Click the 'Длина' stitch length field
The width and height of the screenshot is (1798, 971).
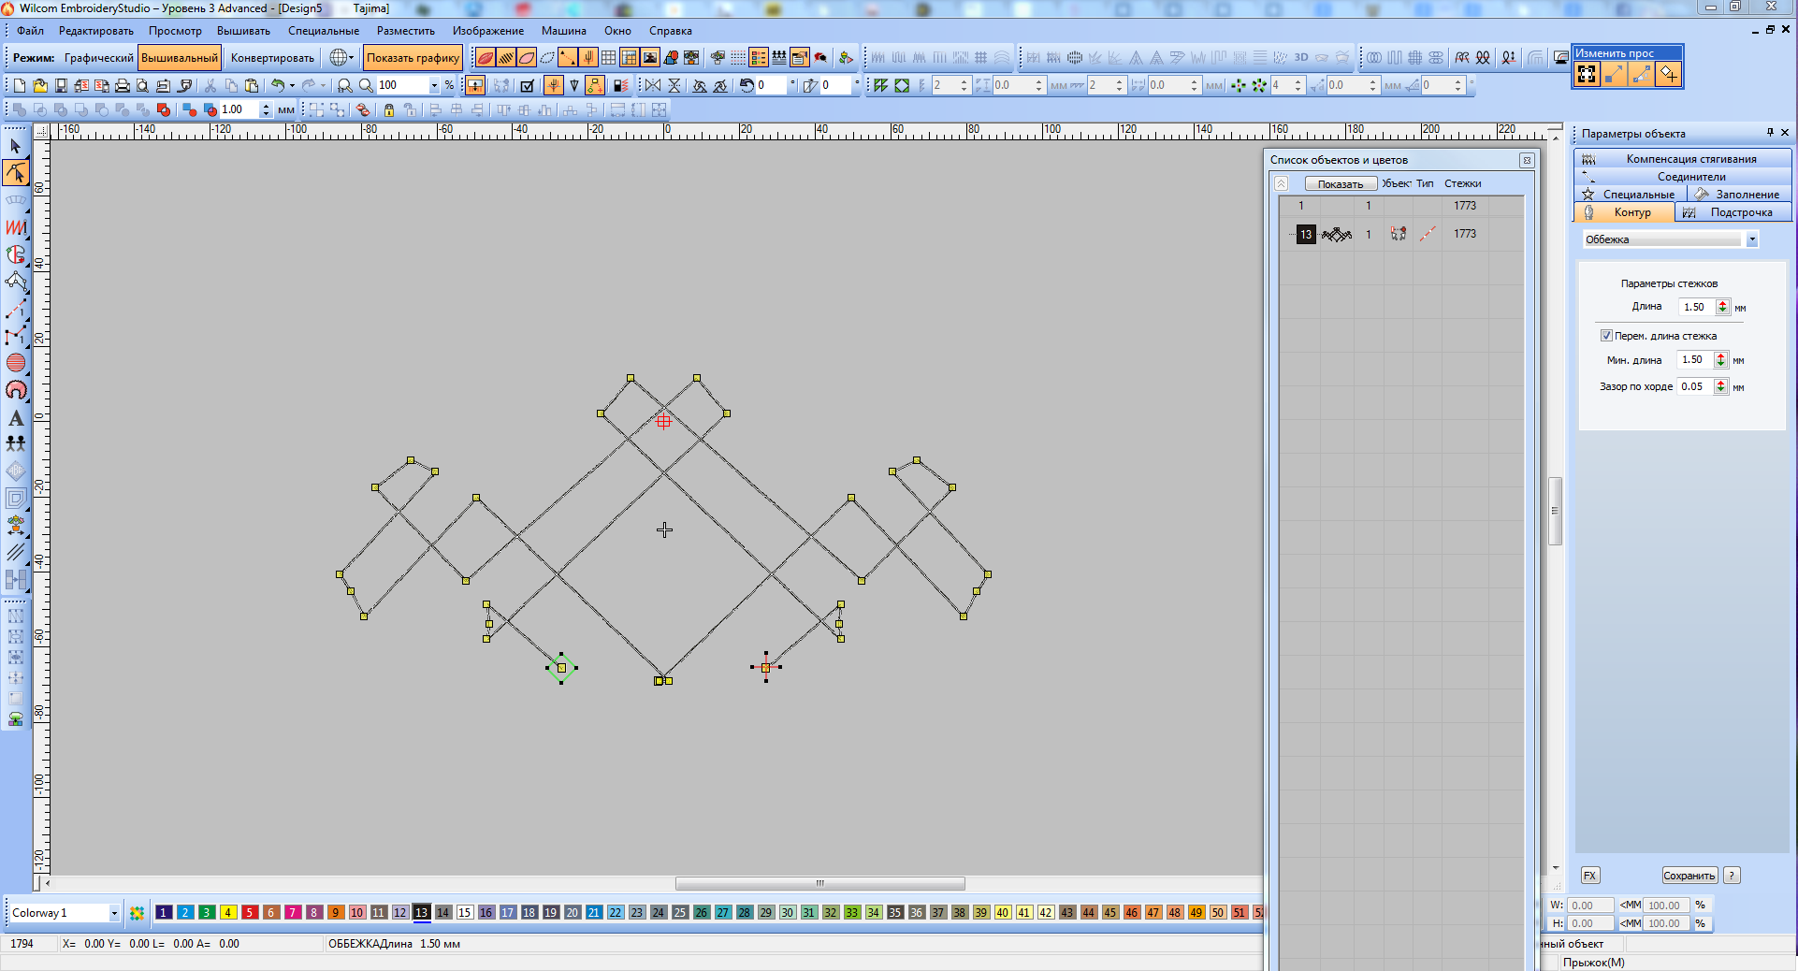[1695, 307]
